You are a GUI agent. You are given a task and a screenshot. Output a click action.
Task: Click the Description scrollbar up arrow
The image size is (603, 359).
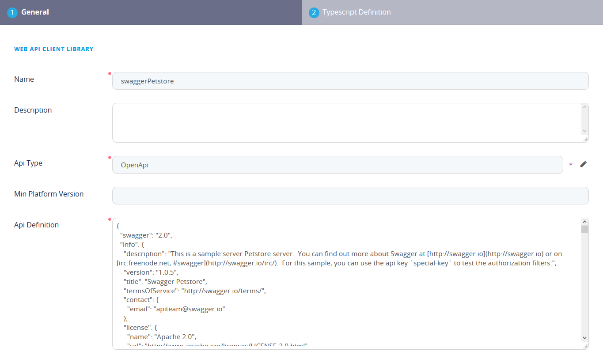pyautogui.click(x=585, y=106)
